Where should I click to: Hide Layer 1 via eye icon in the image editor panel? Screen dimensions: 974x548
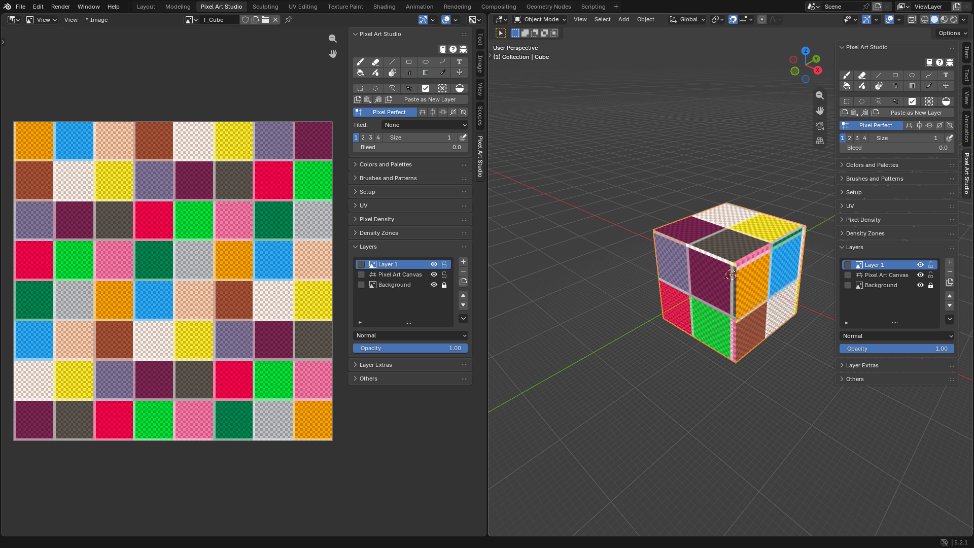pos(434,264)
